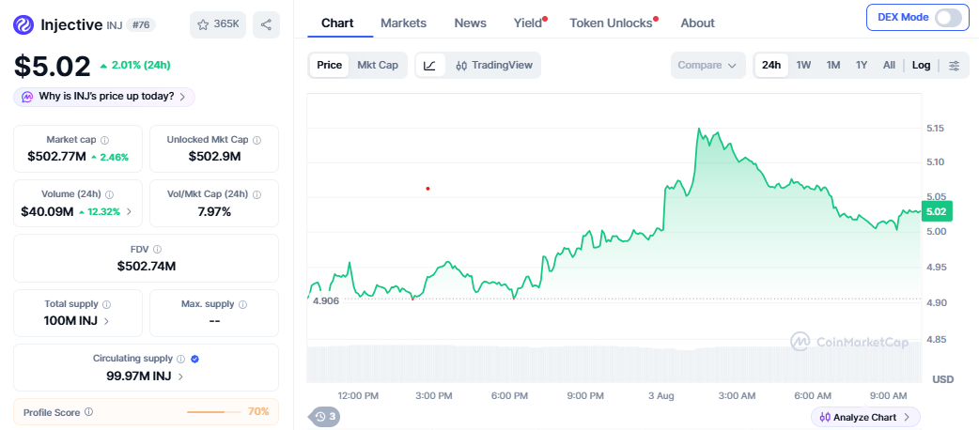Click Circulating supply info icon
Screen dimensions: 979x430
180,359
